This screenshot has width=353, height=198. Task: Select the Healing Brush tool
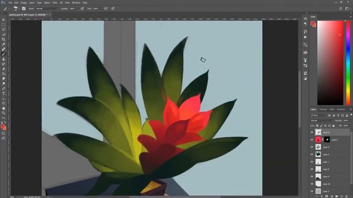click(x=3, y=49)
